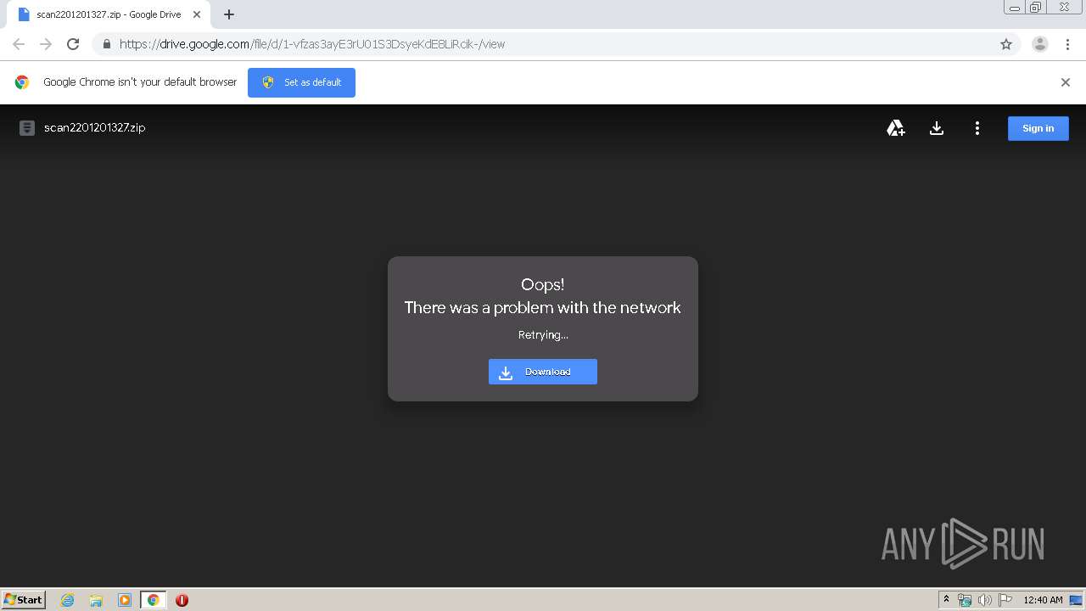Click the scan2201201327.zip file name text
The height and width of the screenshot is (611, 1086).
[x=95, y=127]
